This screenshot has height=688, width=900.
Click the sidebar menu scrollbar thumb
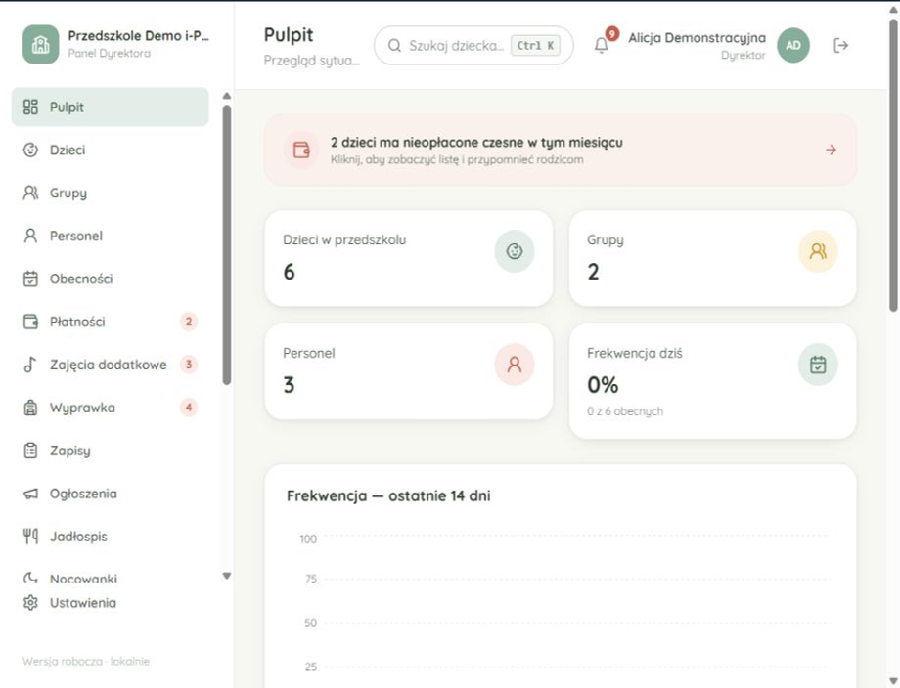pos(227,245)
